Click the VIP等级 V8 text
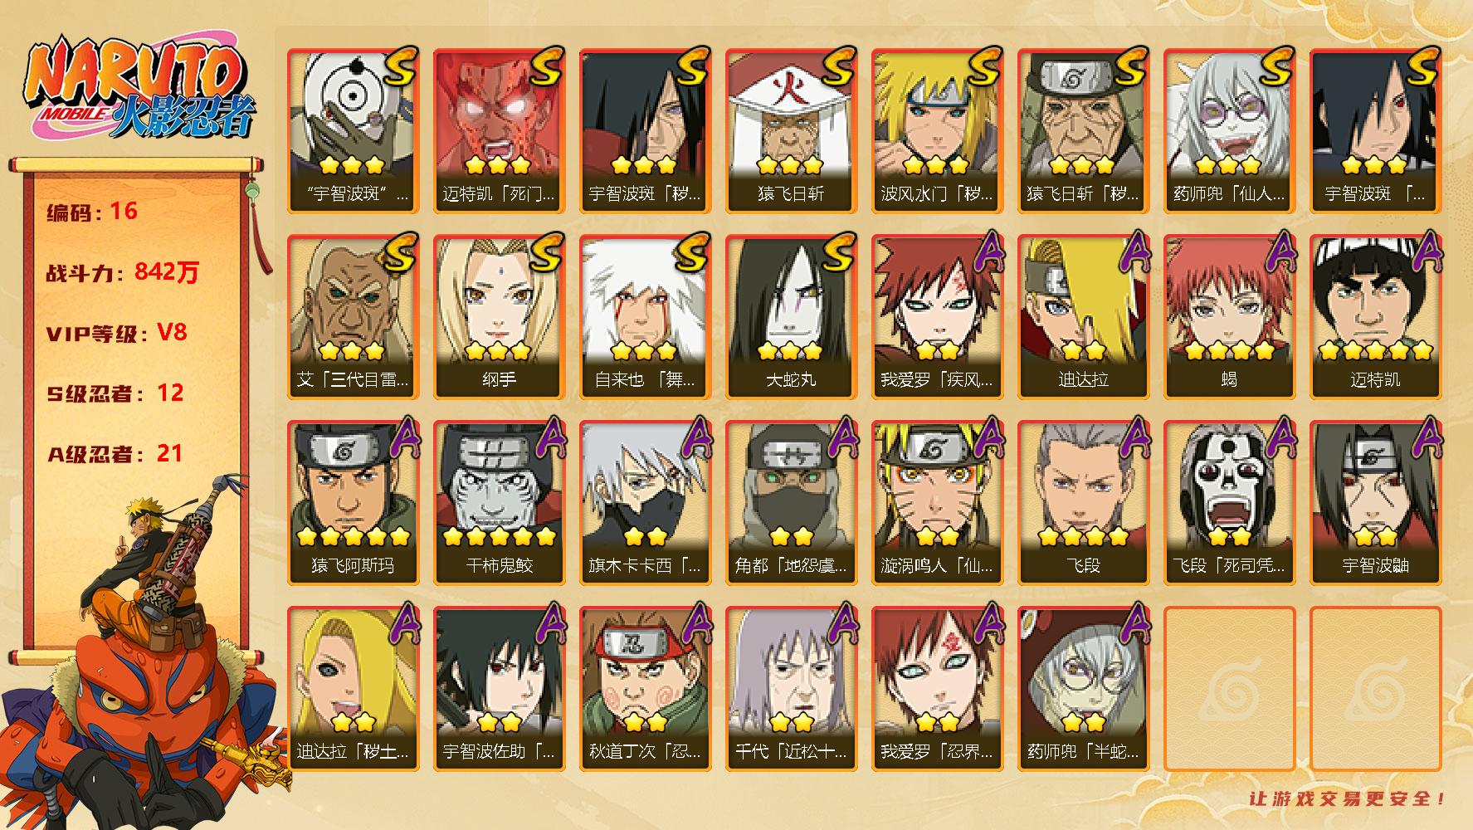Screen dimensions: 1473x830 (117, 333)
